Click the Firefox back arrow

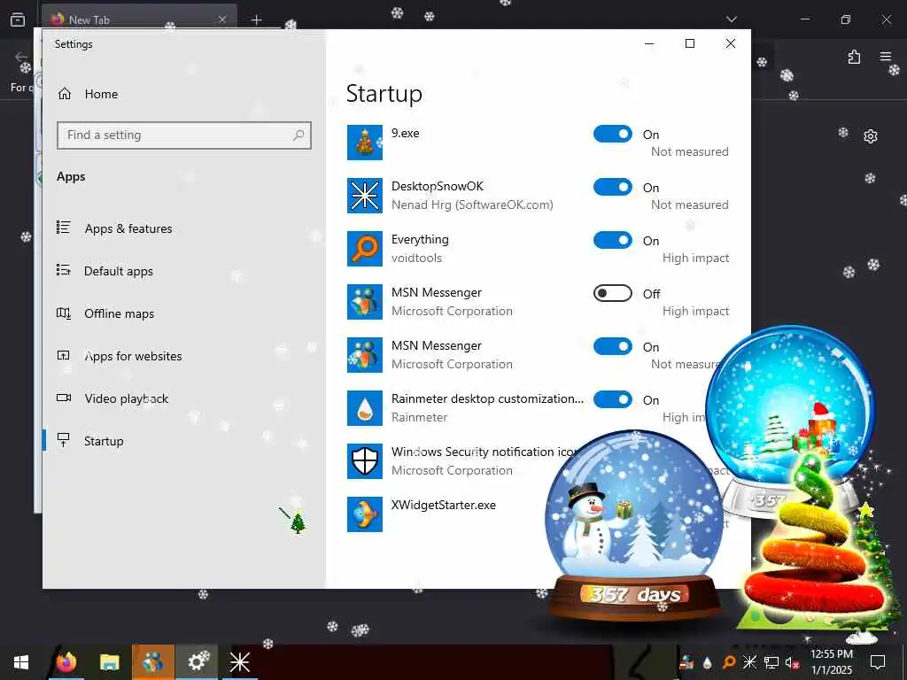tap(21, 57)
